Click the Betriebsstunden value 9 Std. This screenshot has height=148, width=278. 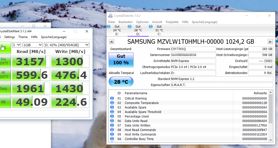click(260, 73)
